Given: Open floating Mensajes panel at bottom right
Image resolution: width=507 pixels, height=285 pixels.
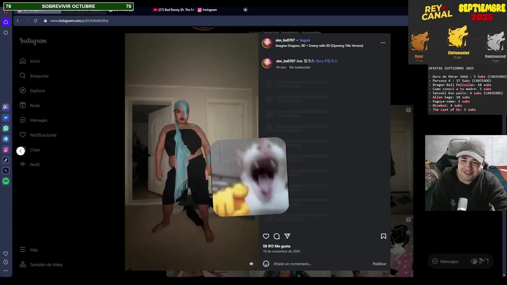Looking at the screenshot, I should (x=461, y=261).
